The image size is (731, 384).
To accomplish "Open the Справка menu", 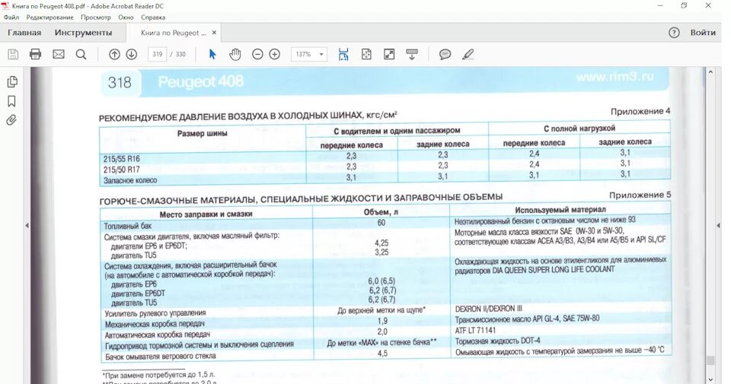I will [153, 17].
